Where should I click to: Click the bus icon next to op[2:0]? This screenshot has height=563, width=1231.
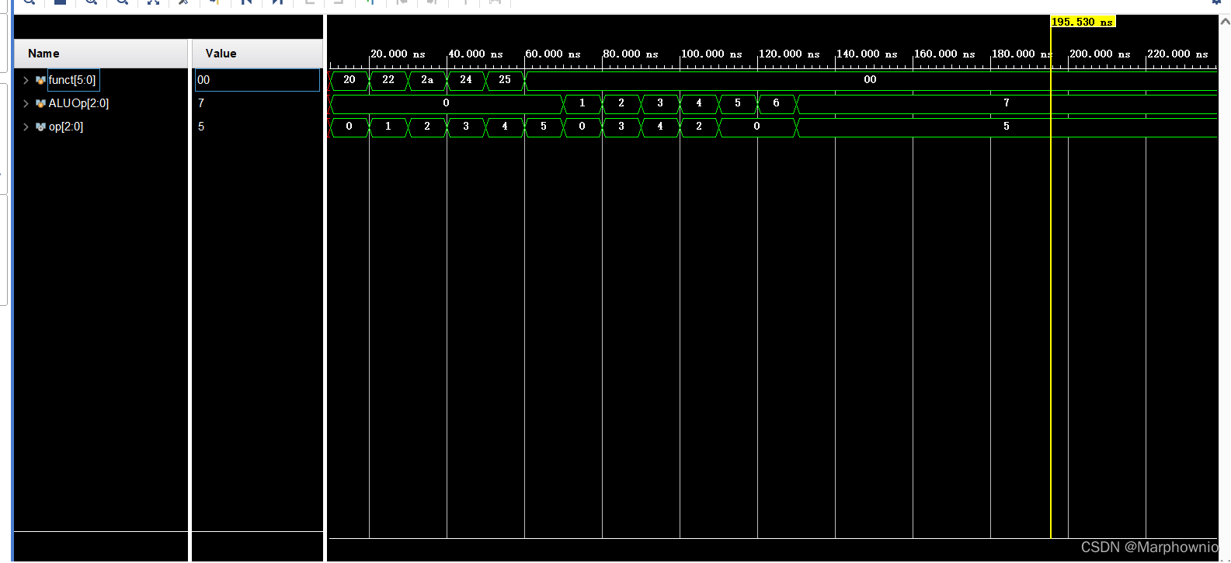(x=40, y=127)
